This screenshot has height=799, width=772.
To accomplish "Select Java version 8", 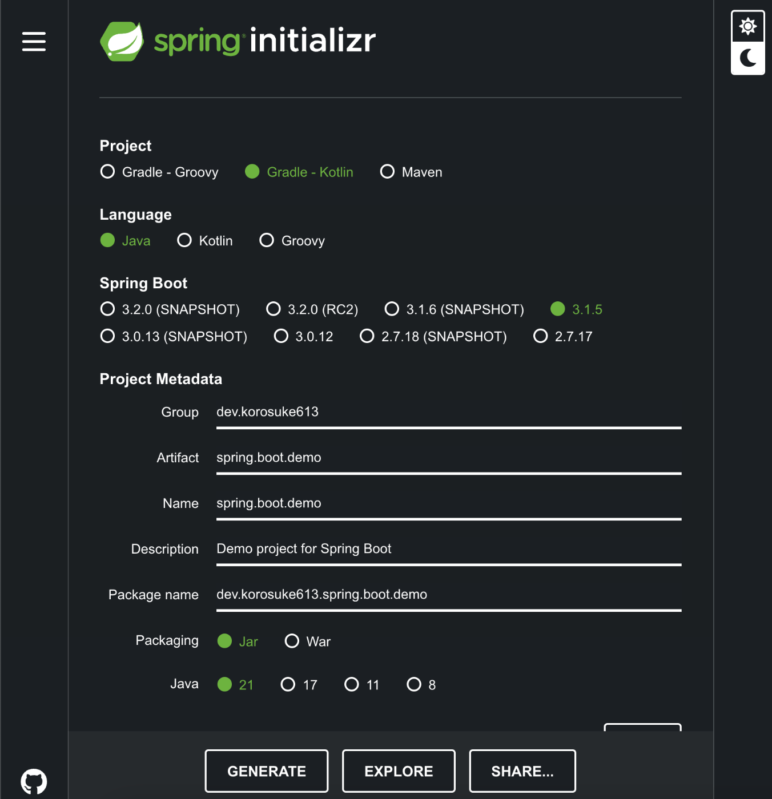I will 421,684.
